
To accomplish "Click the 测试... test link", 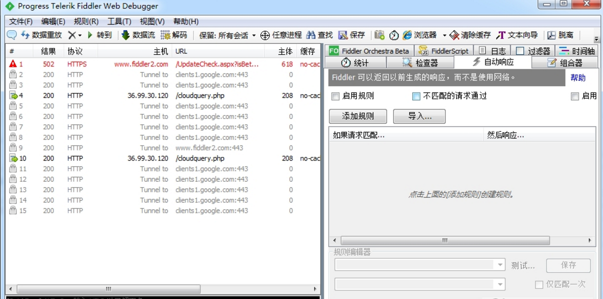I will 523,266.
